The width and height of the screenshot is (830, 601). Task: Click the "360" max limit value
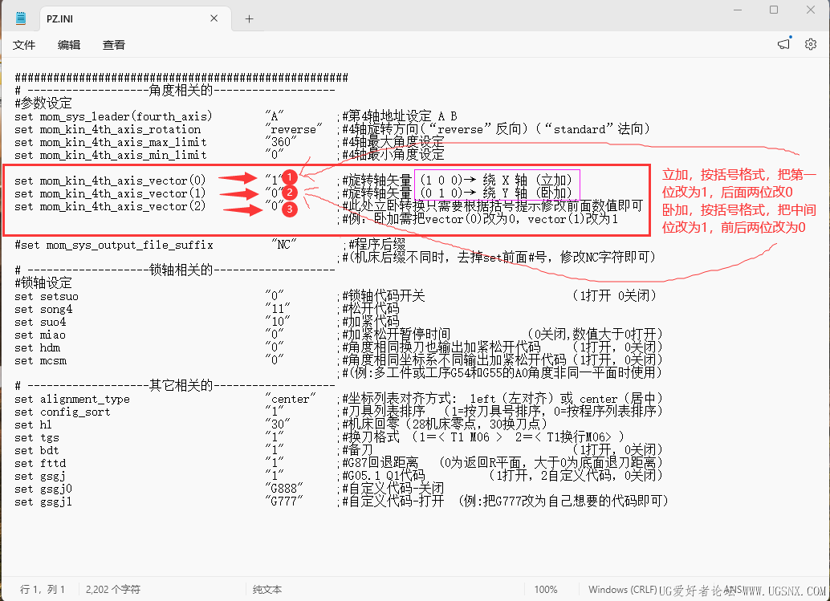click(x=281, y=142)
